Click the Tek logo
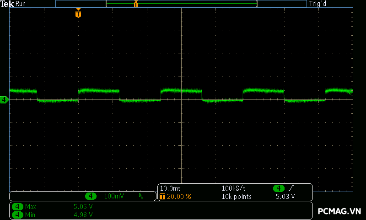Image resolution: width=366 pixels, height=220 pixels. (7, 4)
